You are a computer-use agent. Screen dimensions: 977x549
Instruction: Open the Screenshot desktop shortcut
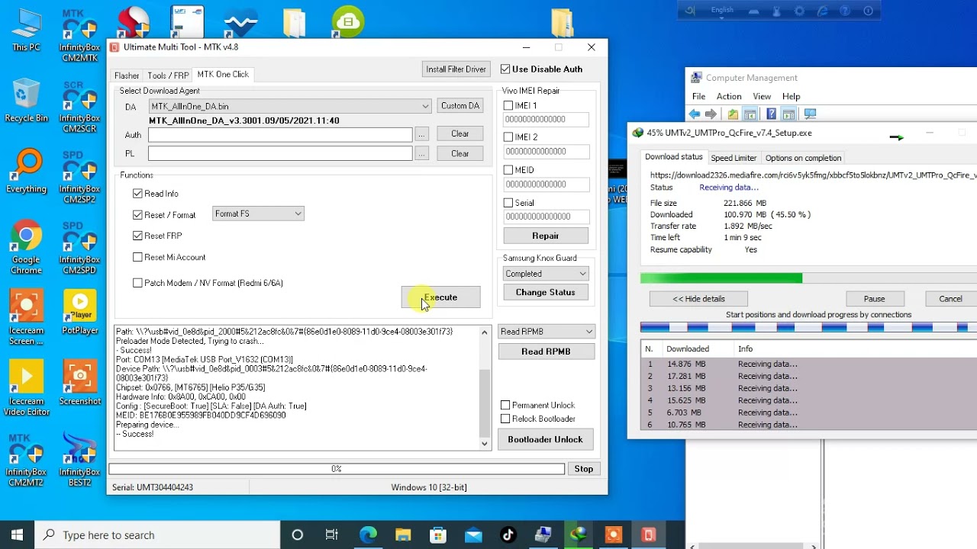point(79,384)
